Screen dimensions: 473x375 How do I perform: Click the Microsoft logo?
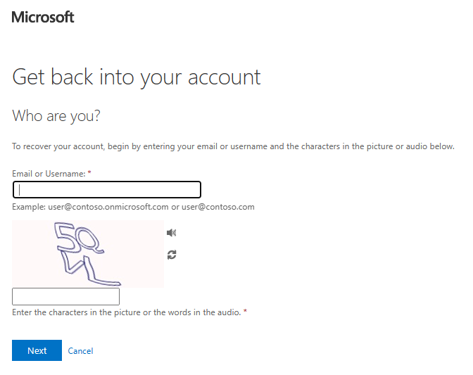[43, 17]
